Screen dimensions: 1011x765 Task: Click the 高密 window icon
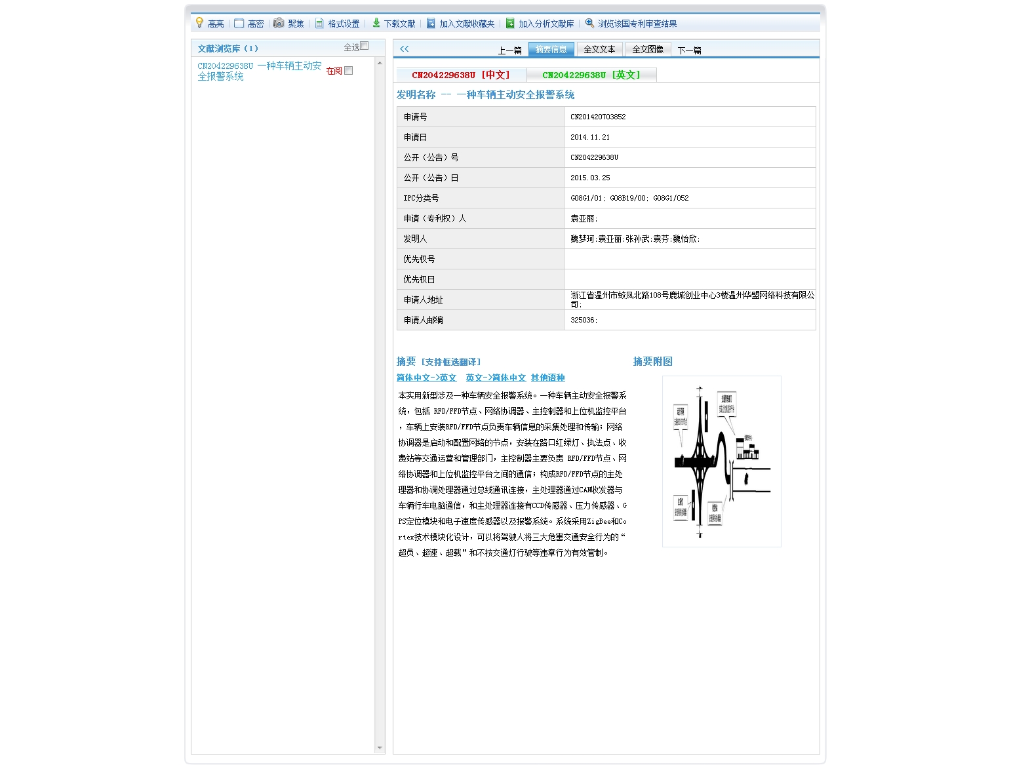(239, 24)
